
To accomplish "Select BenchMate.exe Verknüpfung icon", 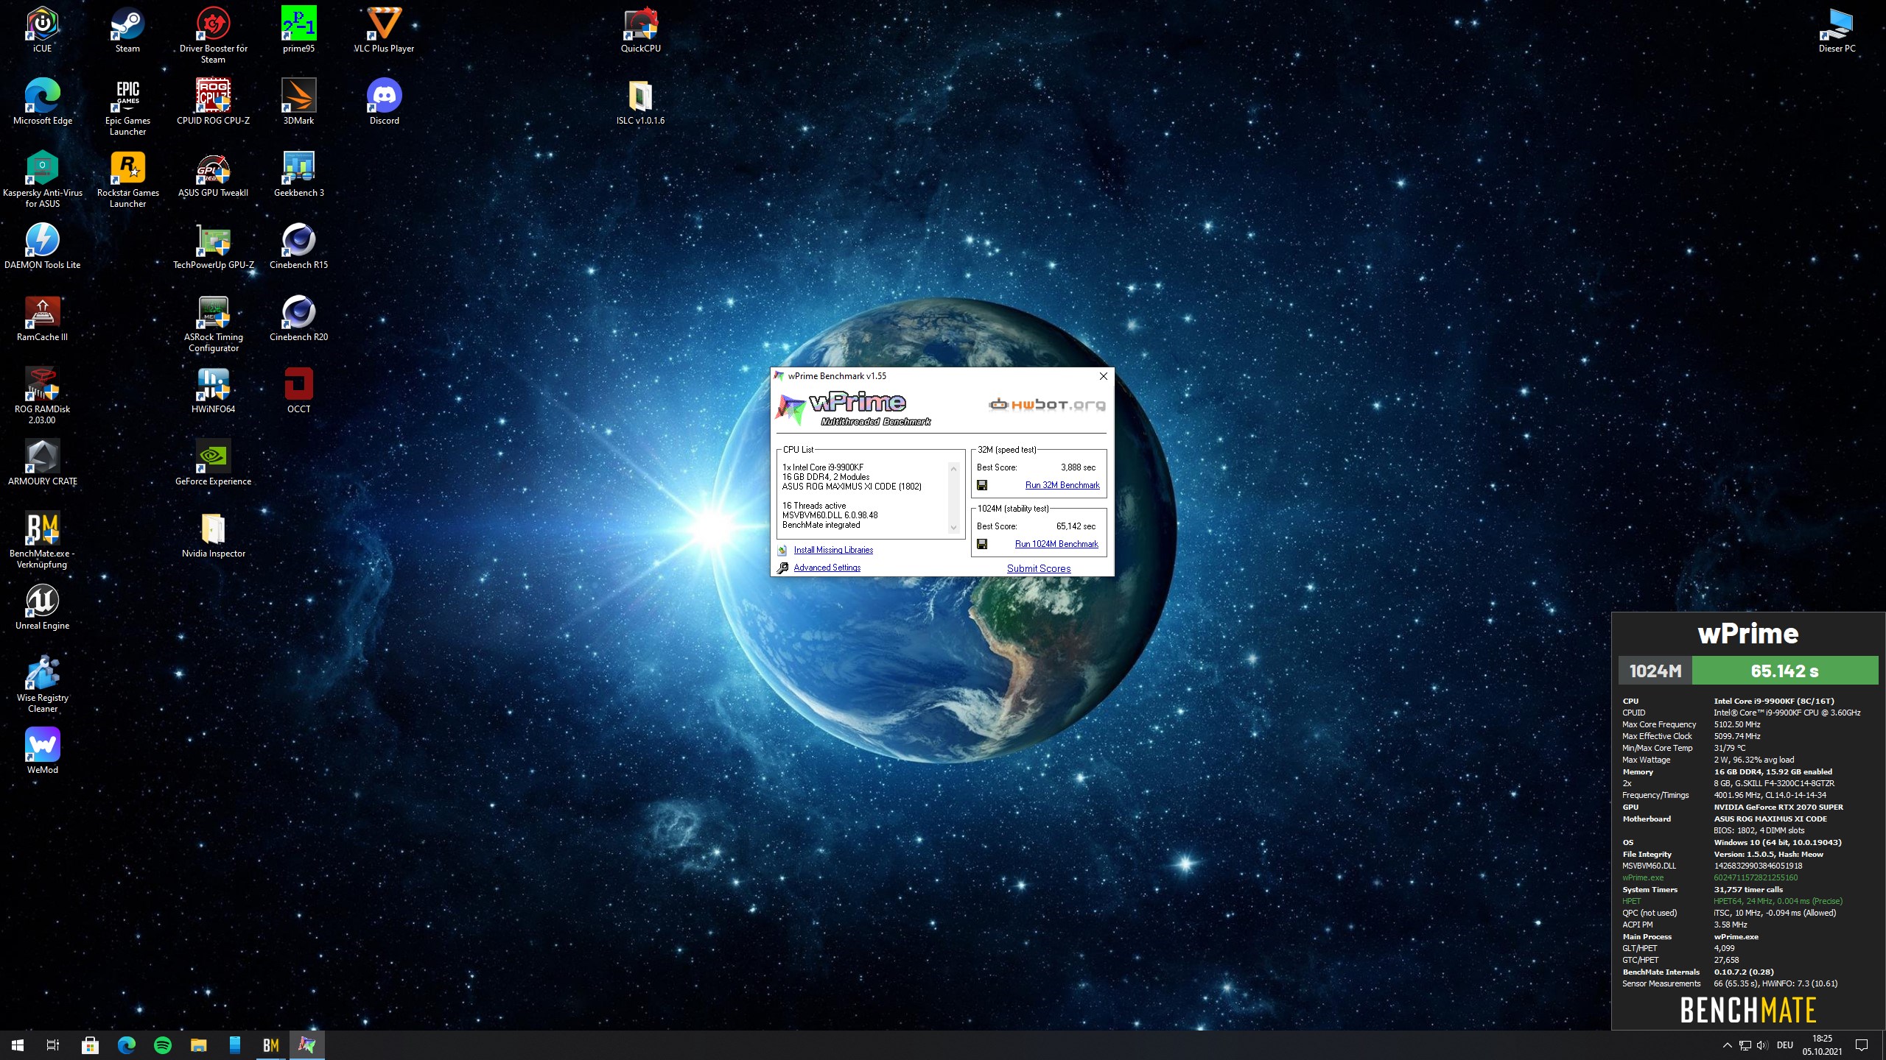I will pyautogui.click(x=42, y=540).
